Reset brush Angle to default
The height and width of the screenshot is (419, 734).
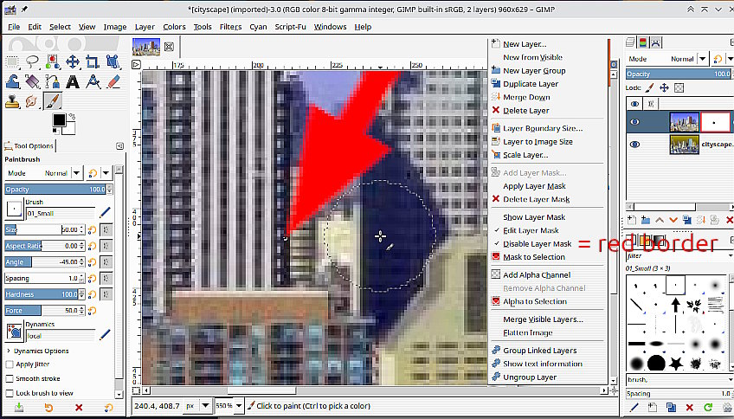click(93, 262)
